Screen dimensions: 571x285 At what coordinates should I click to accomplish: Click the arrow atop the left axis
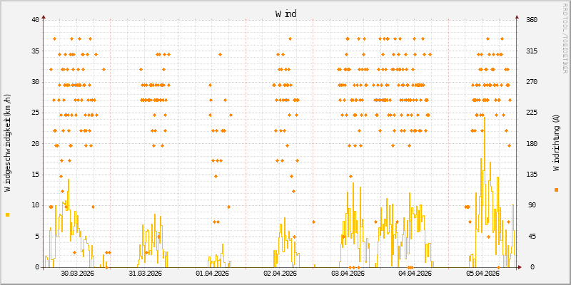(44, 16)
